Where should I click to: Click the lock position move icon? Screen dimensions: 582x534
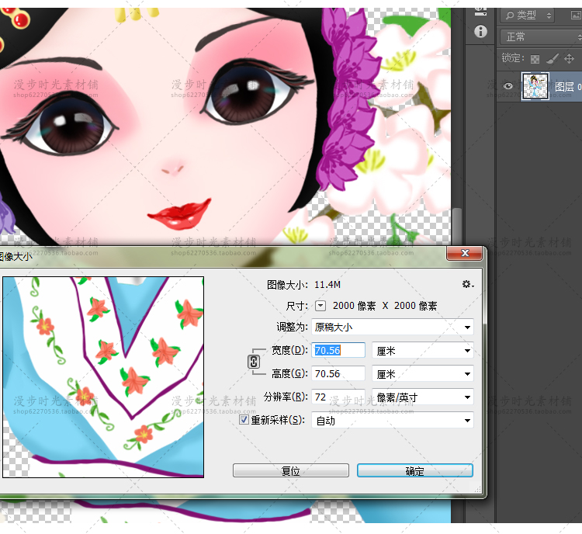(569, 58)
